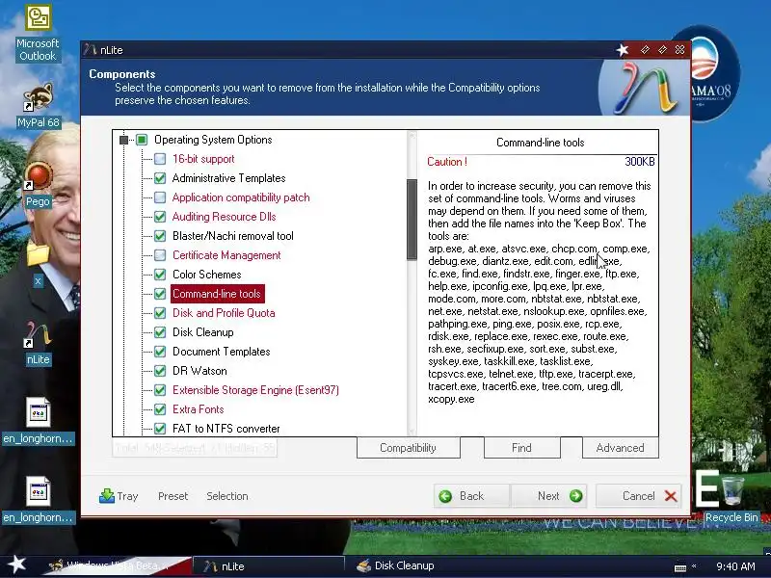Click the 9:40 AM clock
This screenshot has height=578, width=771.
tap(735, 566)
